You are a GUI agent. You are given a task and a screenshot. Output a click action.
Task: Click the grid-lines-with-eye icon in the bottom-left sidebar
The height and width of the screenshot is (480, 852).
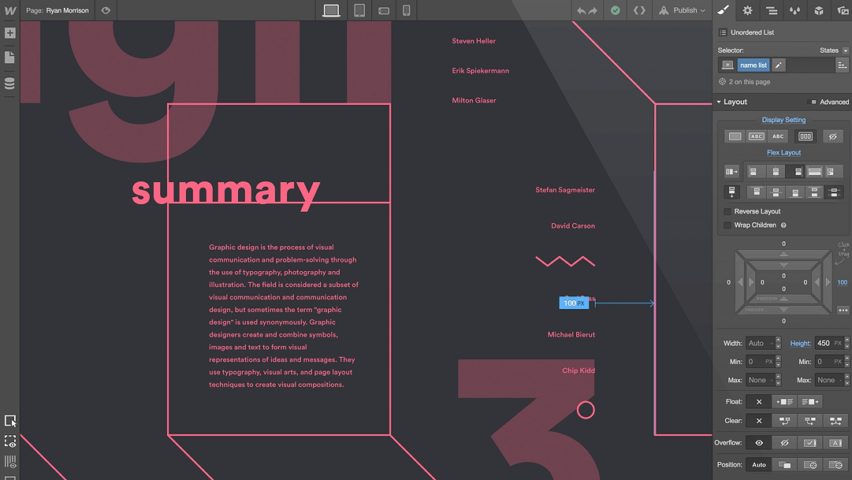(9, 462)
